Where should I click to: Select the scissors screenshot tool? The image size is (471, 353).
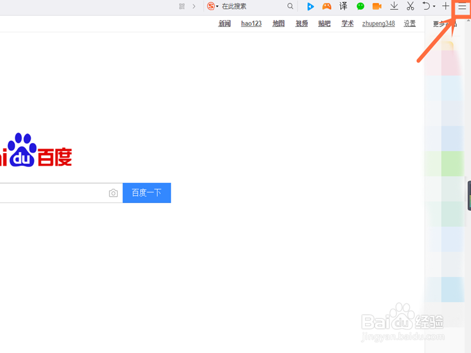(410, 6)
